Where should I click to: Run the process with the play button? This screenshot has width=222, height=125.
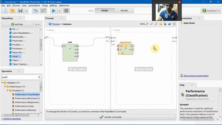(54, 11)
